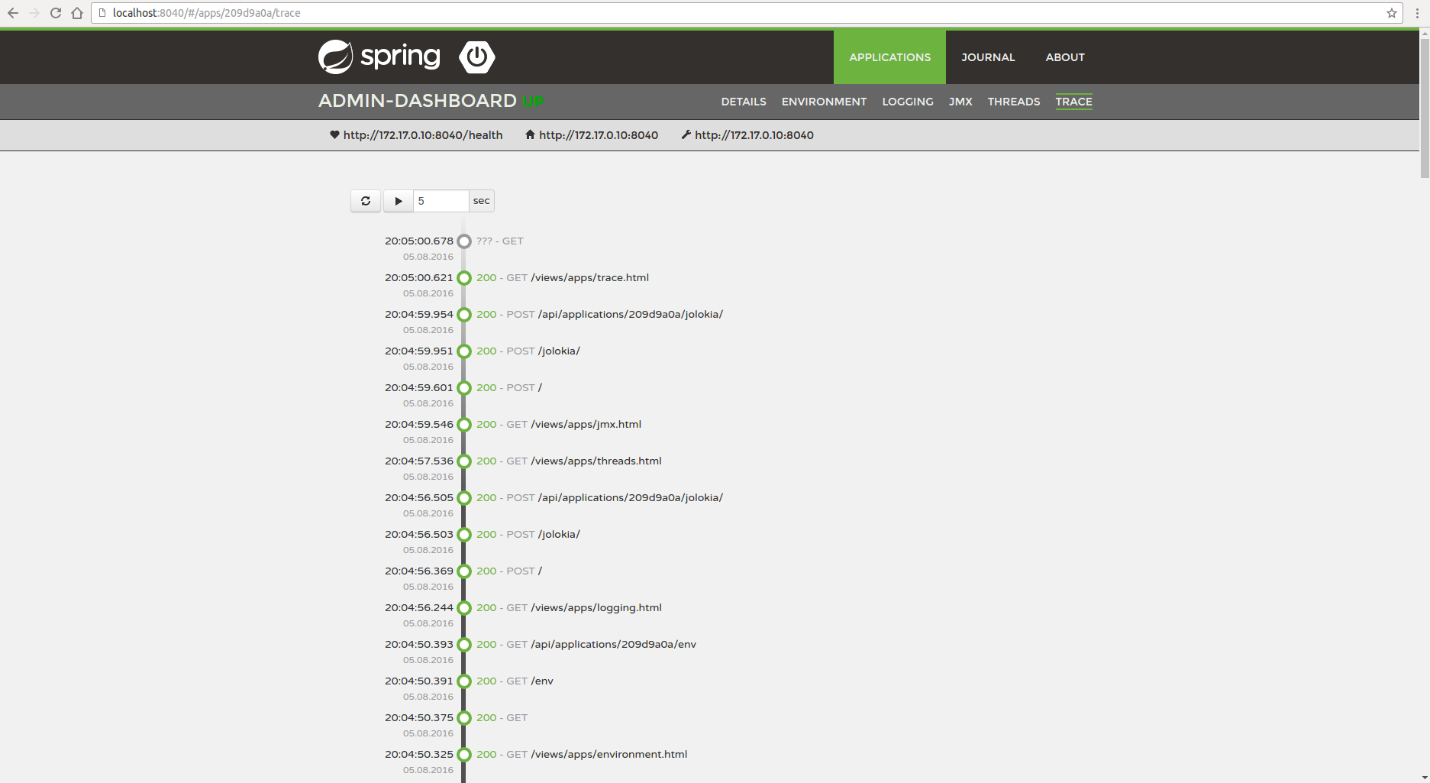Viewport: 1430px width, 783px height.
Task: Click the refresh trace icon button
Action: click(366, 201)
